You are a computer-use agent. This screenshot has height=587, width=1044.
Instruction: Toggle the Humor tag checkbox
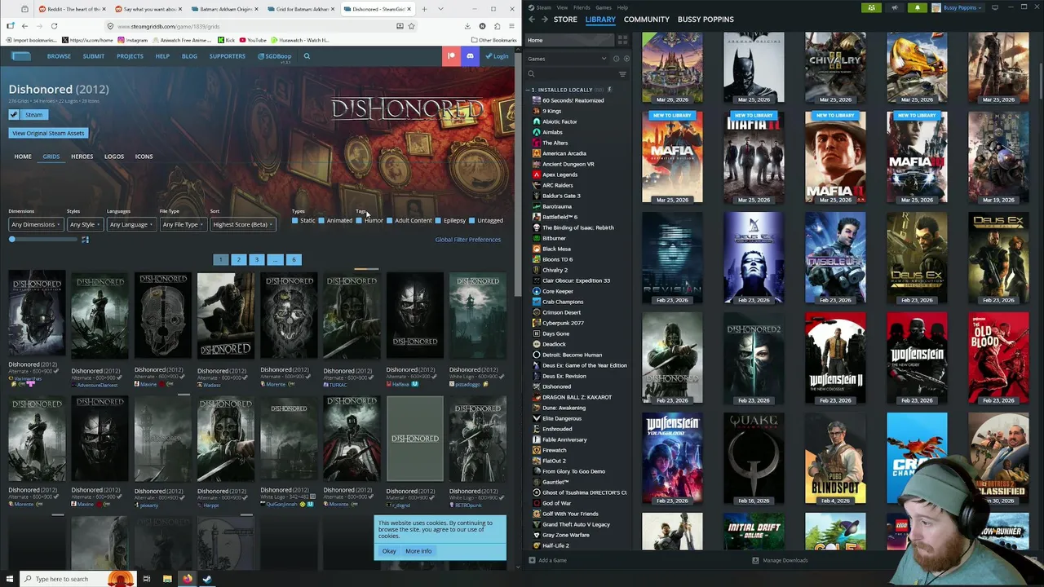pos(359,221)
